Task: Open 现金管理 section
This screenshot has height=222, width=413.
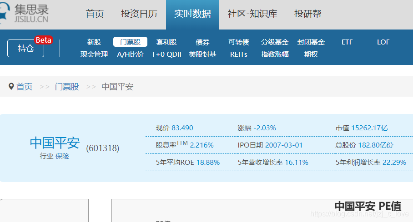Action: pos(94,54)
